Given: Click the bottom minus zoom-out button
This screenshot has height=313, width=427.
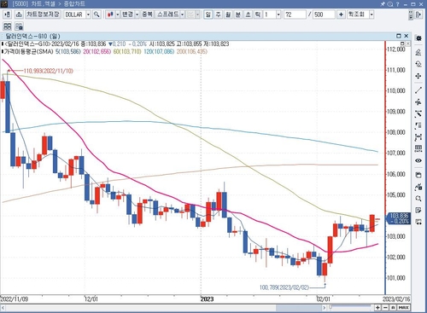Looking at the screenshot, I should 385,308.
